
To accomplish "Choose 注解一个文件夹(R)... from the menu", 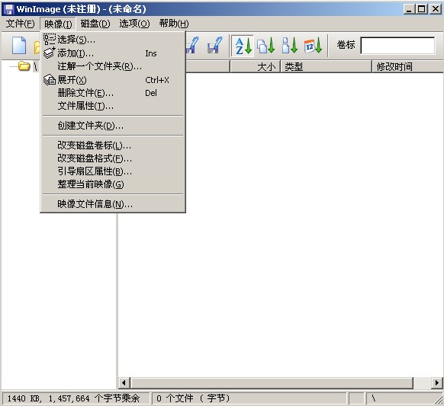I will 113,66.
